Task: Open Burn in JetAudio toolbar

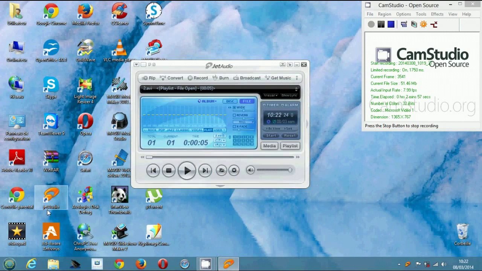Action: click(221, 78)
